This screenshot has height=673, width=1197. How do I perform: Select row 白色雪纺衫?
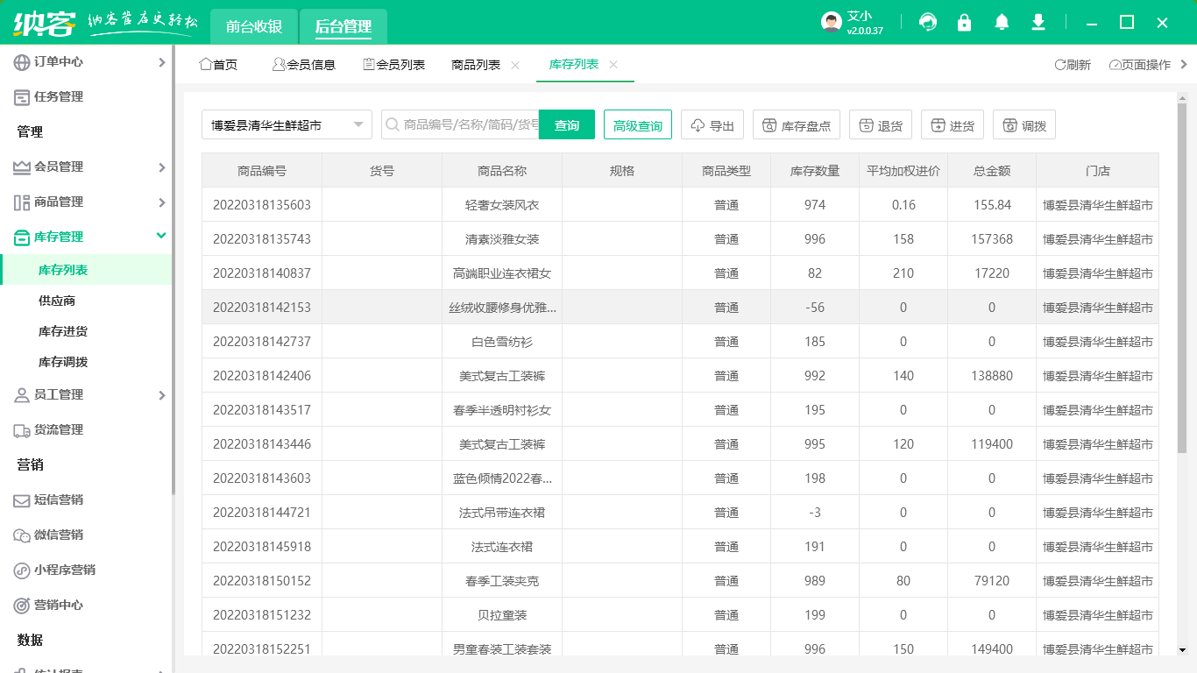click(x=680, y=342)
